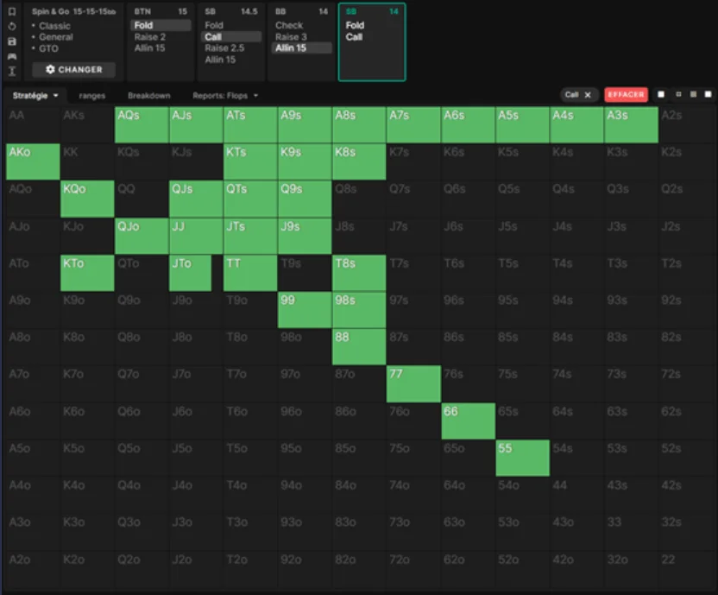Open the Stratégie dropdown
Screen dimensions: 718x595
[35, 96]
